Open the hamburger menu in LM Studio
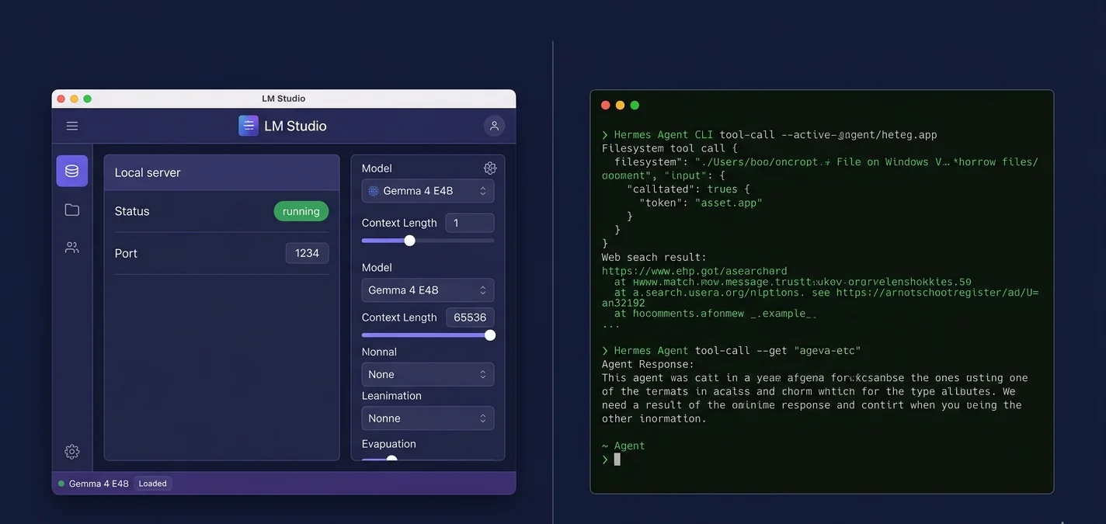 coord(72,126)
